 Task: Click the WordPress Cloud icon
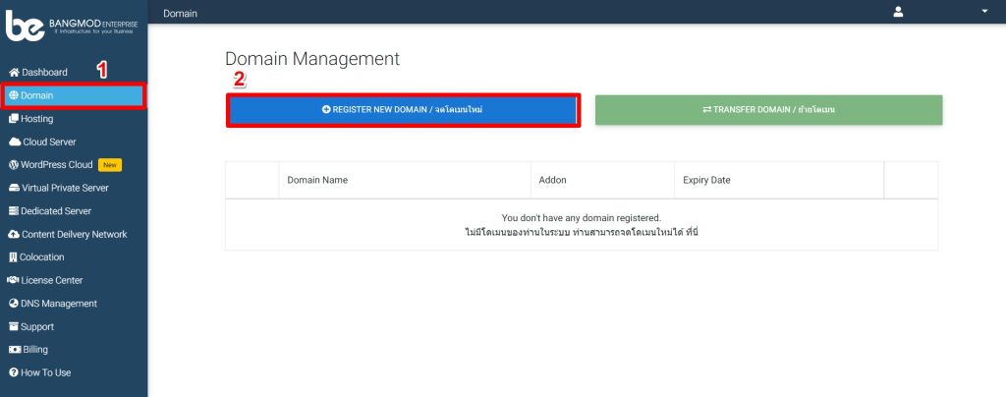tap(14, 165)
